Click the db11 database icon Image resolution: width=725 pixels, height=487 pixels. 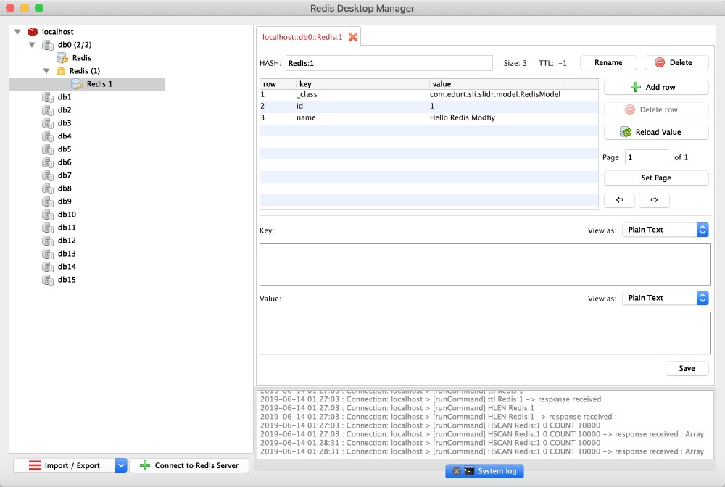[x=48, y=228]
